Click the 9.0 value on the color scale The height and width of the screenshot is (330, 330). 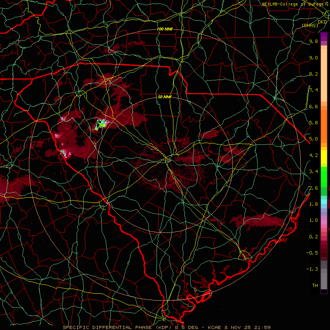pyautogui.click(x=313, y=58)
